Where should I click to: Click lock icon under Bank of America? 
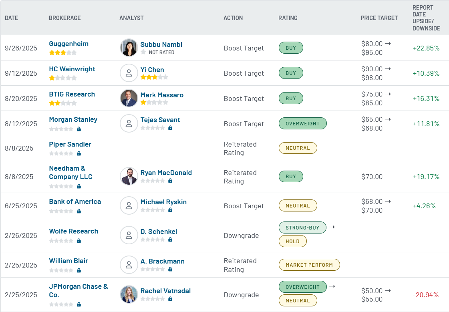(x=79, y=211)
